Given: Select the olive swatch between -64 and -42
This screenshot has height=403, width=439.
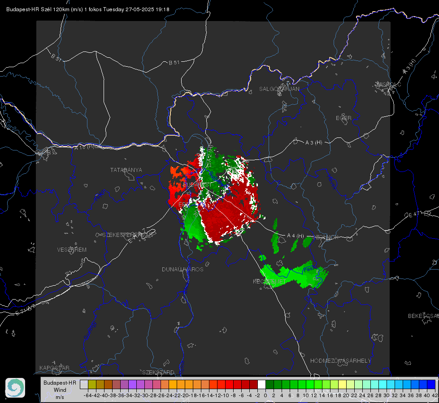Looking at the screenshot, I should 92,384.
